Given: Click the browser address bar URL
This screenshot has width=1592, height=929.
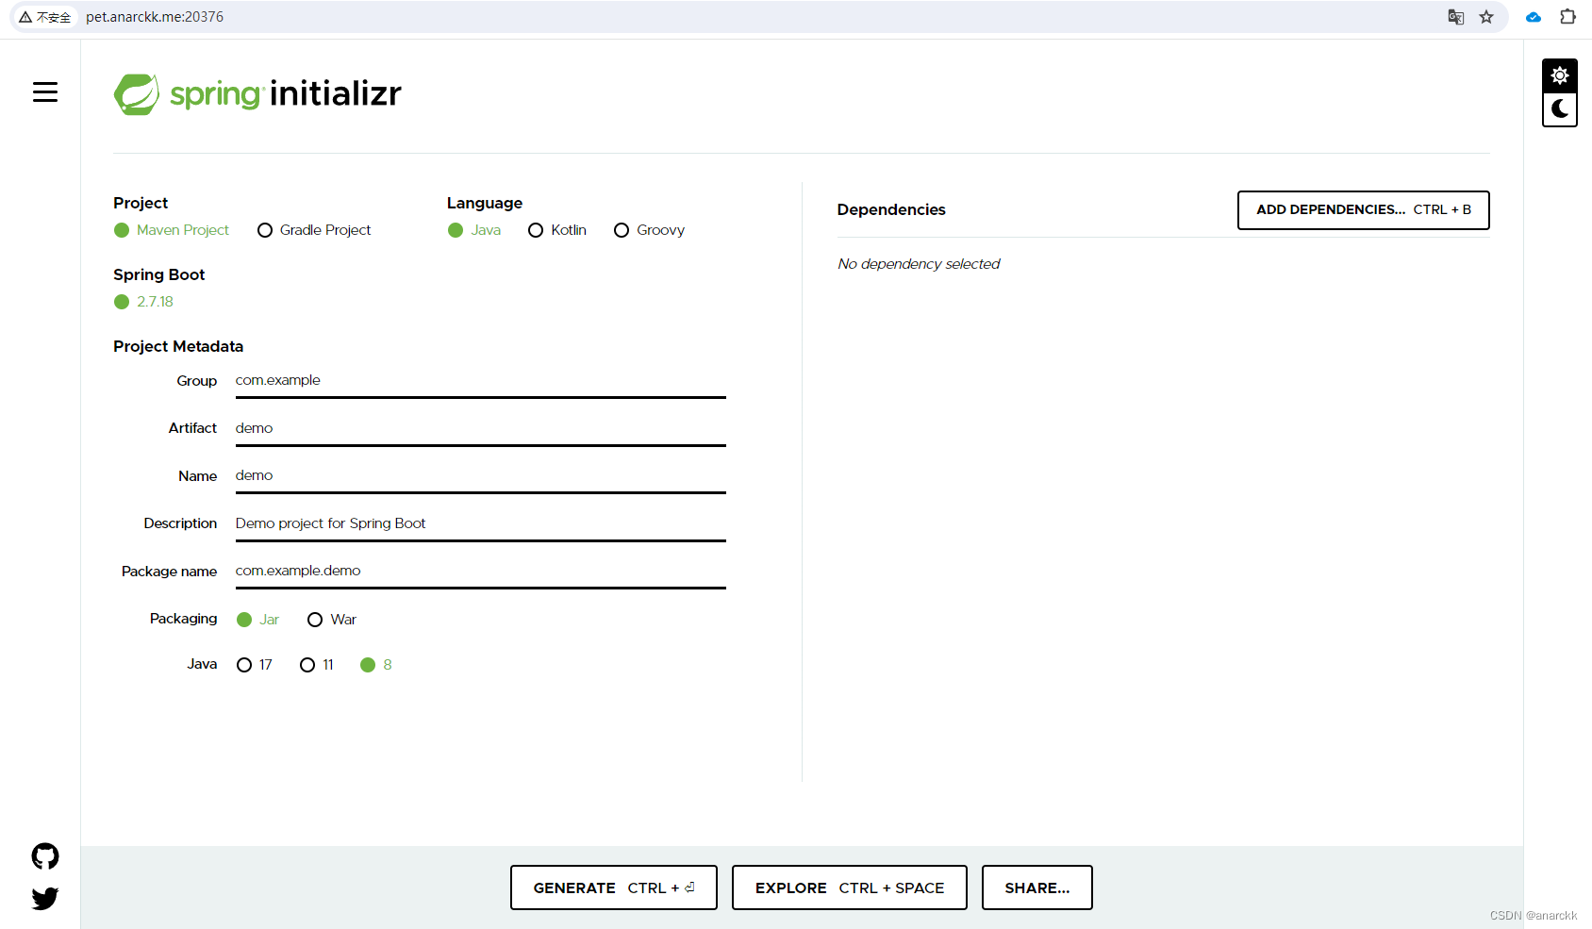Looking at the screenshot, I should point(155,17).
